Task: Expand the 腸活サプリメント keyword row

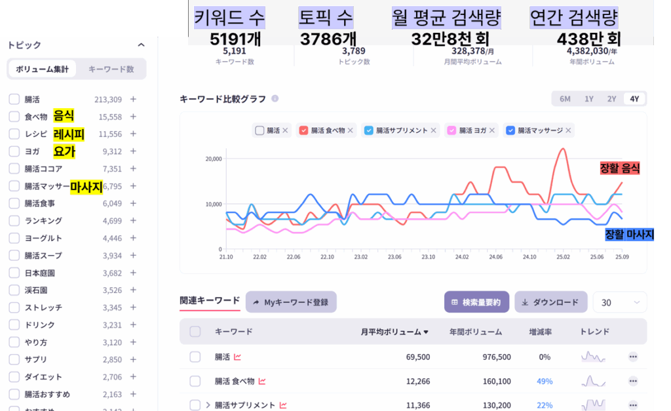Action: (208, 405)
